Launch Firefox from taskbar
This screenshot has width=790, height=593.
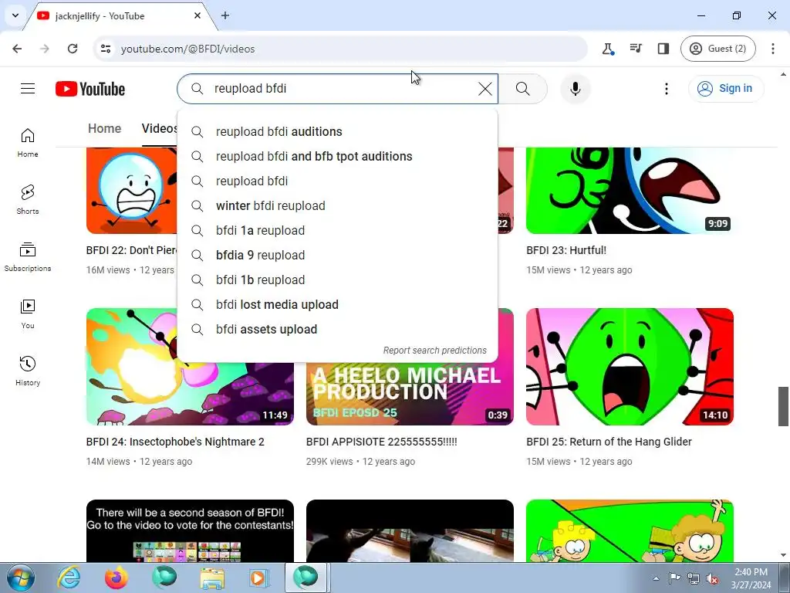(x=116, y=578)
